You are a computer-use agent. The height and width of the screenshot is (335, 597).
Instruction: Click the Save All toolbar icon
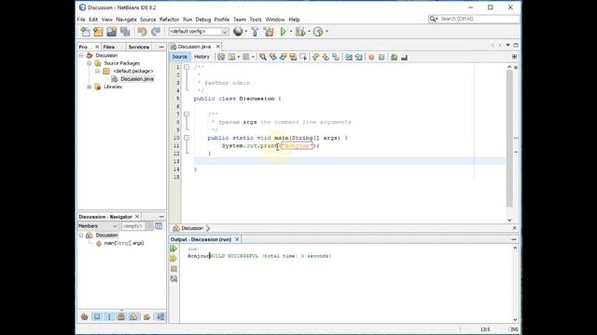[125, 32]
